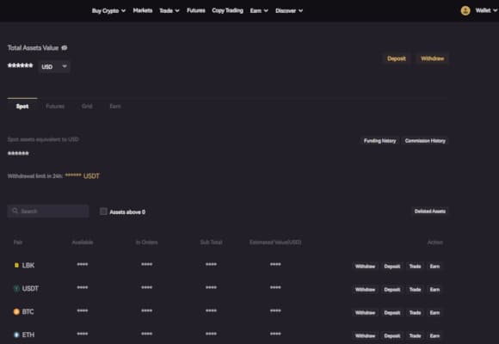Enable the Assets above 0 checkbox
This screenshot has width=499, height=344.
(103, 212)
